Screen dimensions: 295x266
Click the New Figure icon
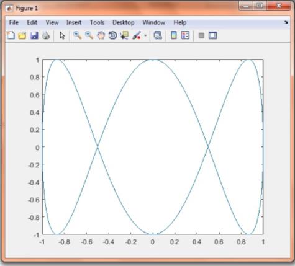[11, 35]
